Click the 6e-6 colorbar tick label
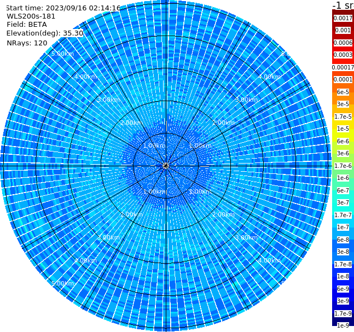The height and width of the screenshot is (332, 354). pos(343,141)
